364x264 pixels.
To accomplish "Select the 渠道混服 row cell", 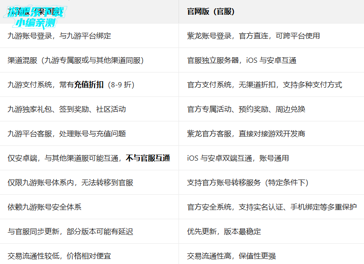I will click(x=76, y=60).
